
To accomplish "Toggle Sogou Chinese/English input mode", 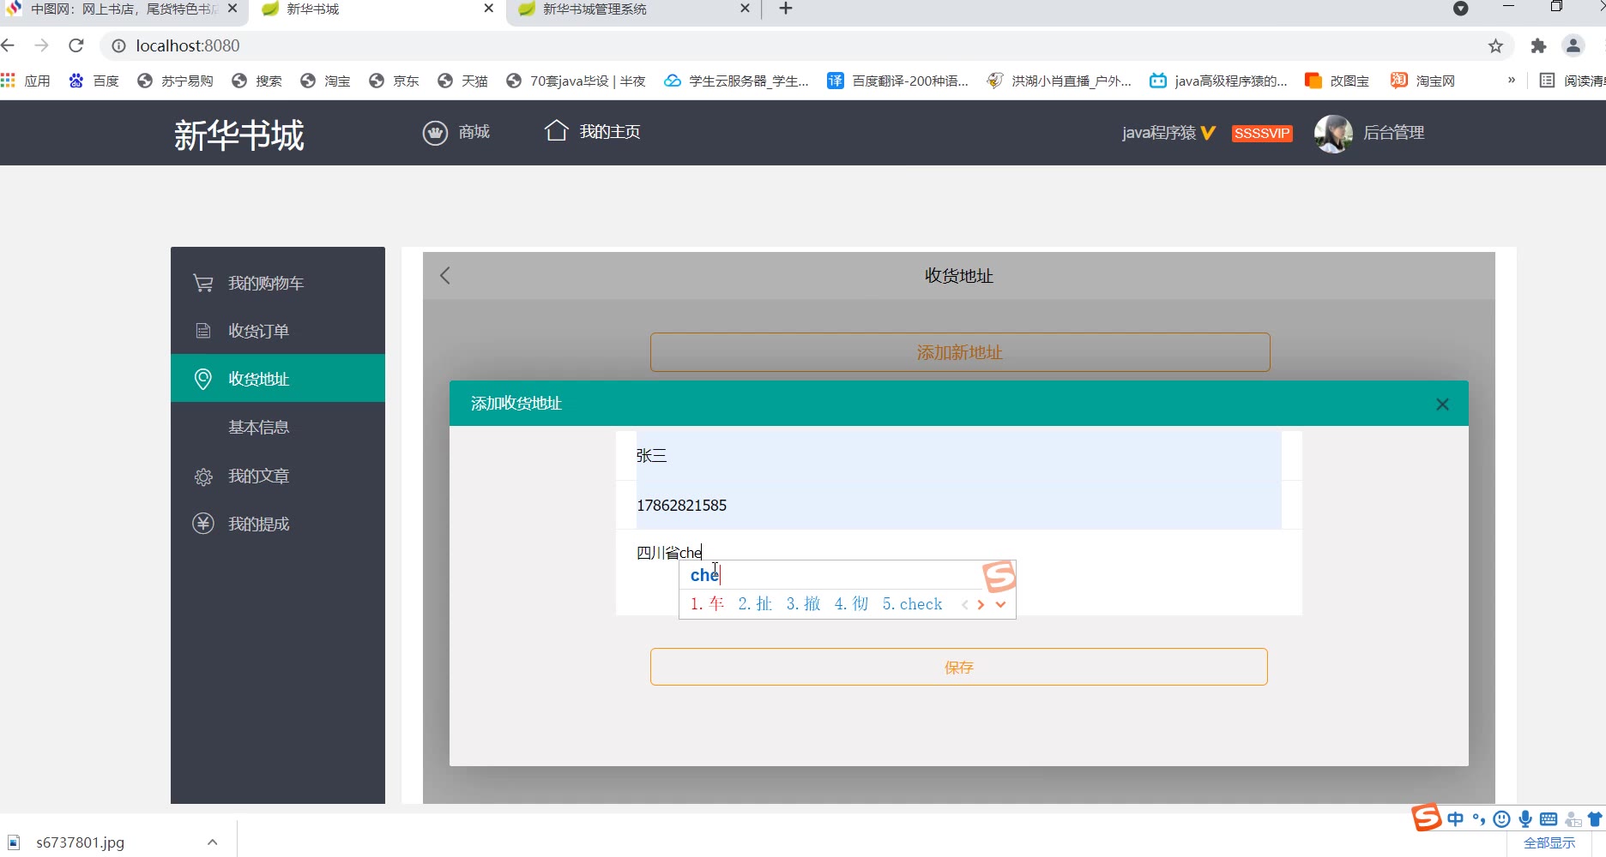I will point(1455,819).
